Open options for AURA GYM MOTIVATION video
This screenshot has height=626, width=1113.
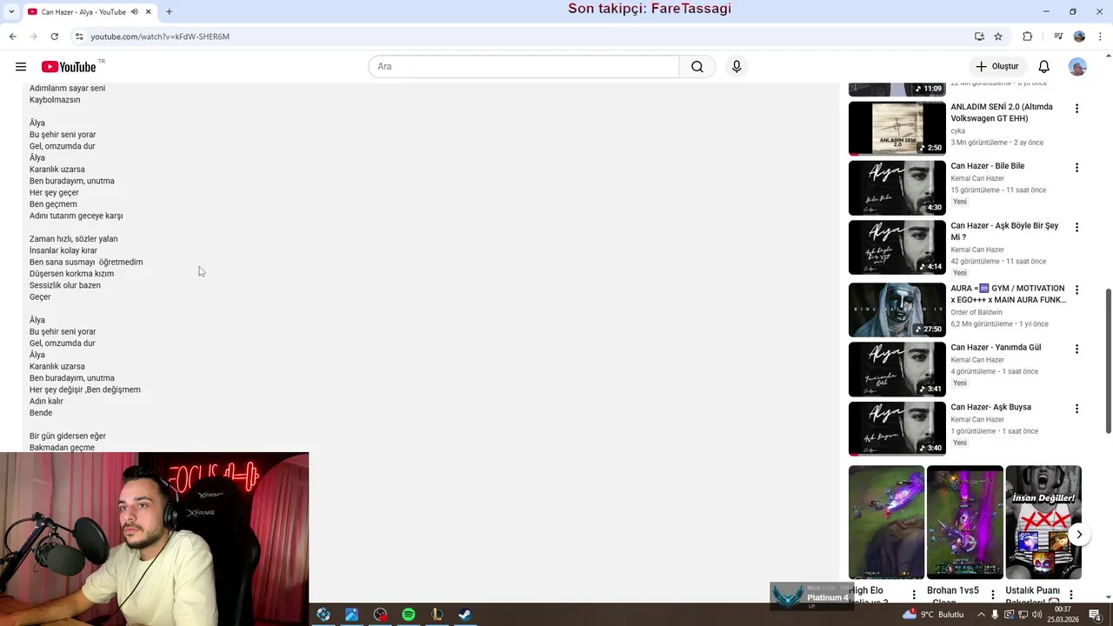click(1076, 290)
